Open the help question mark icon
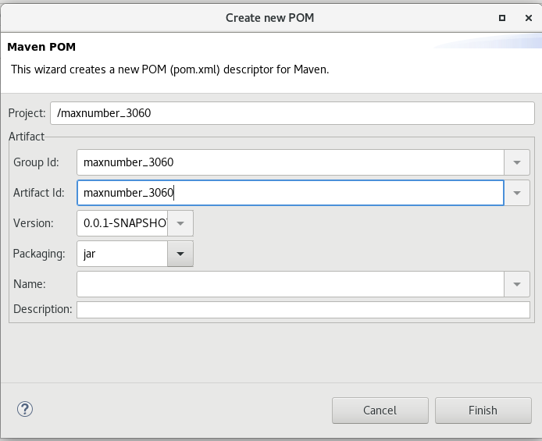 click(25, 409)
